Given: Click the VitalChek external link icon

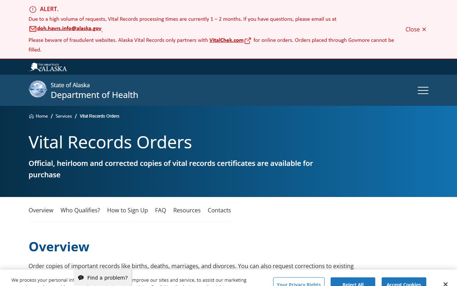Looking at the screenshot, I should [248, 40].
